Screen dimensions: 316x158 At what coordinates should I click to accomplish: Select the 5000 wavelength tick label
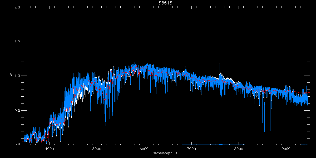pyautogui.click(x=97, y=149)
